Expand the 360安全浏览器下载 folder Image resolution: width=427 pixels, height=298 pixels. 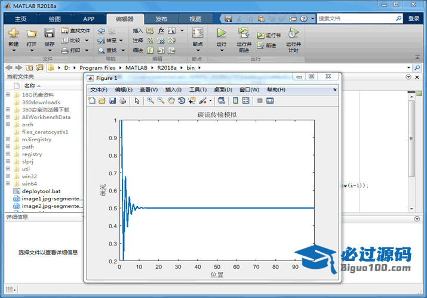8,110
